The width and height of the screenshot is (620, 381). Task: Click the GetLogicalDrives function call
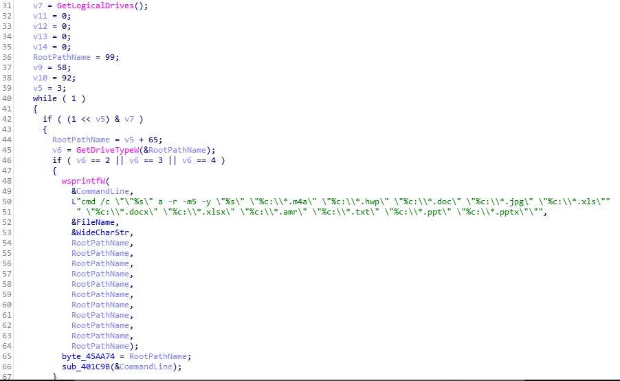(96, 6)
